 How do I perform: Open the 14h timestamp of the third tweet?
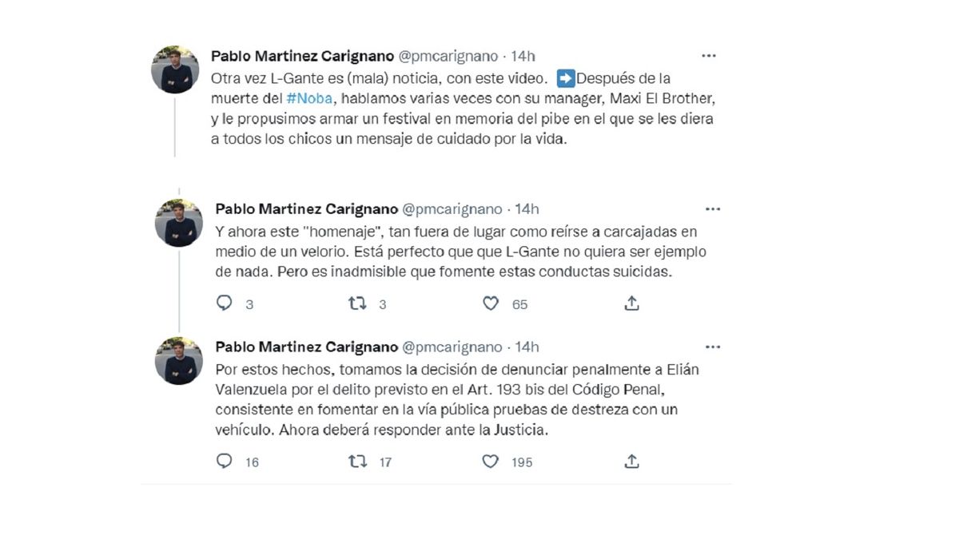(527, 347)
